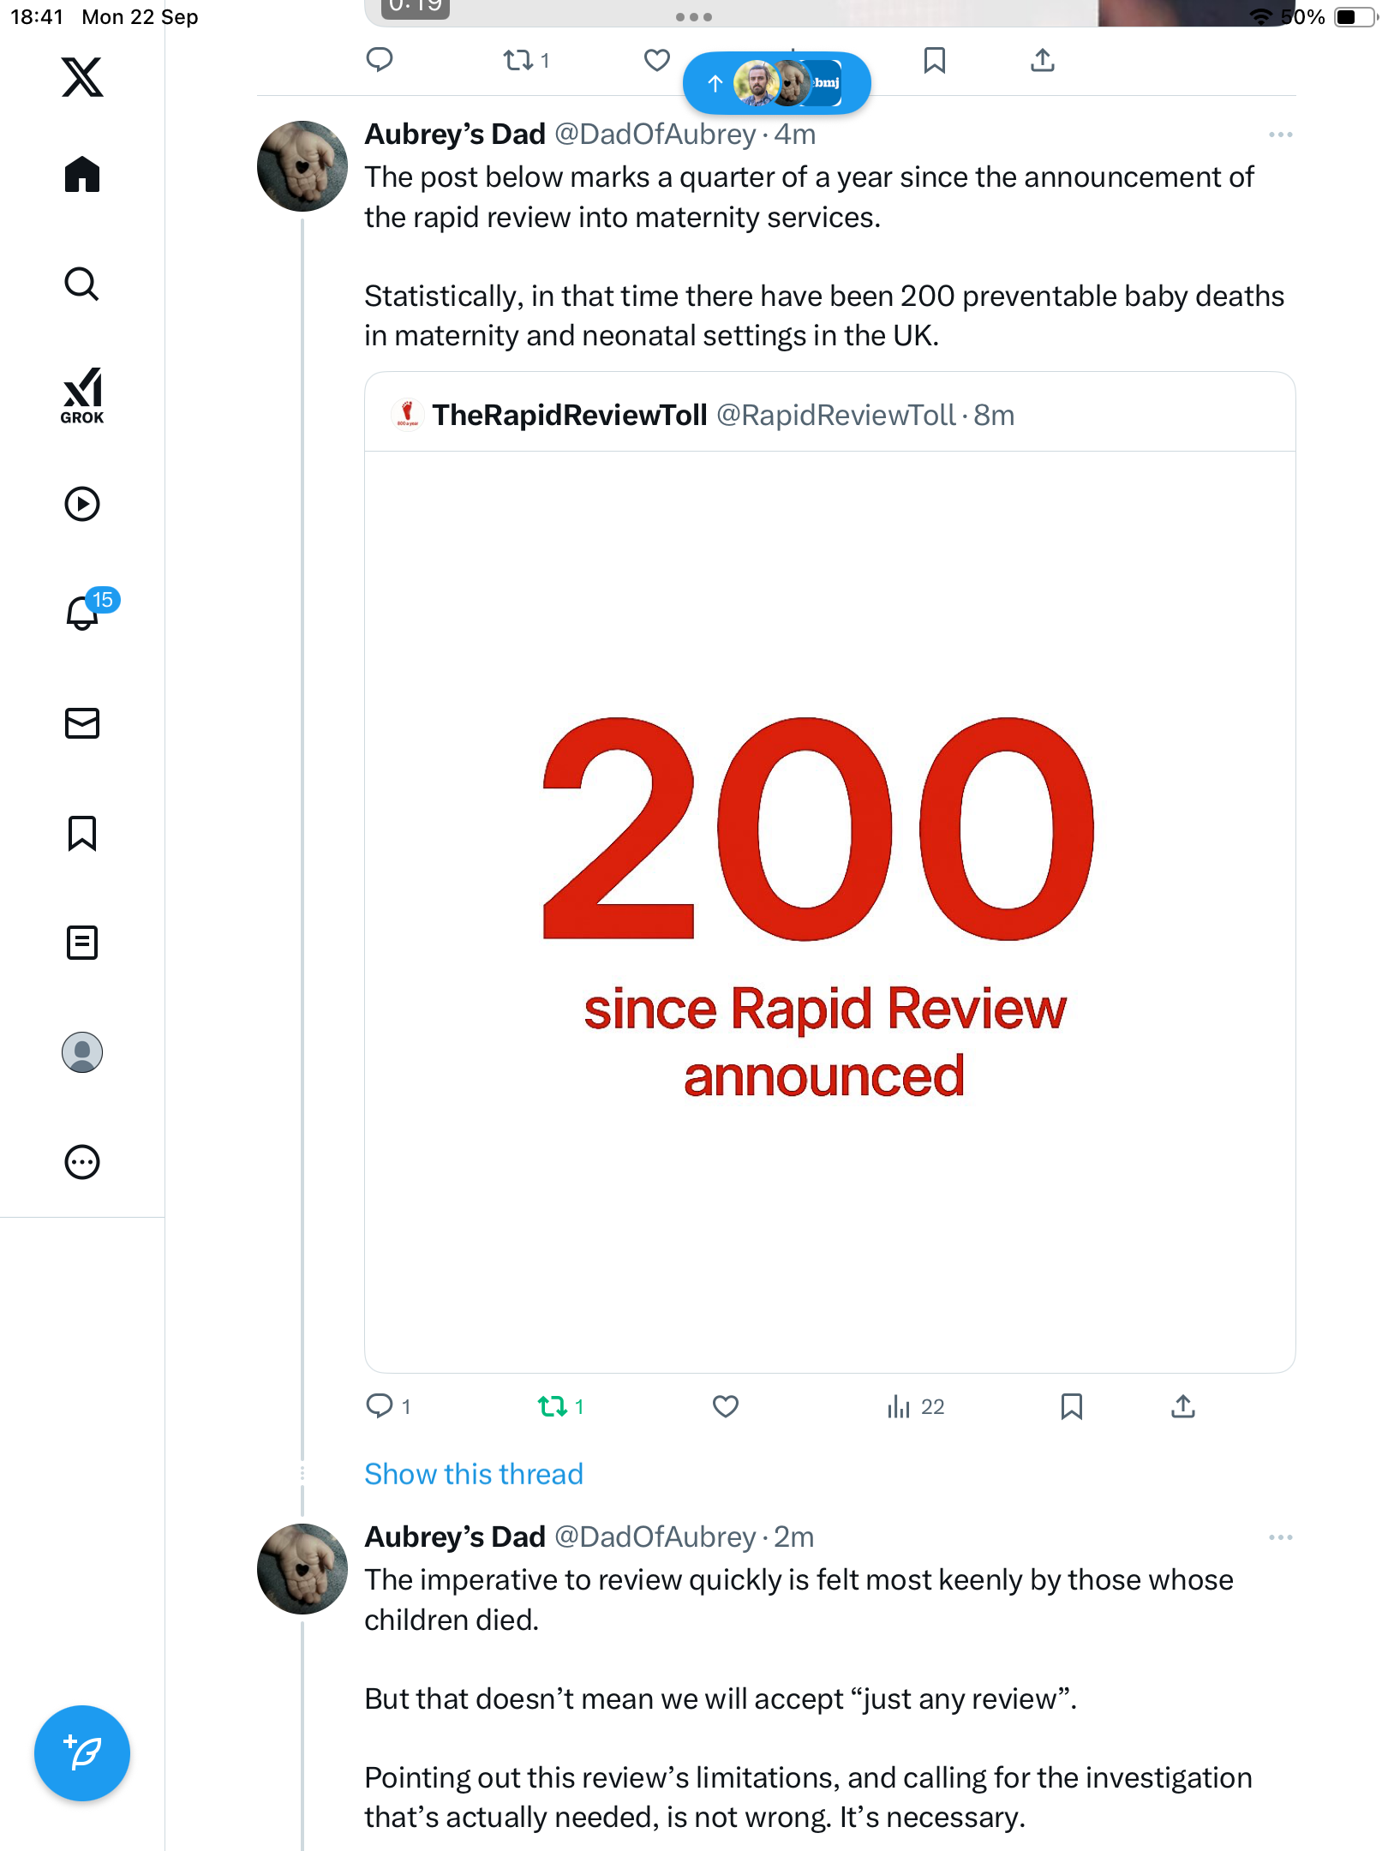Open your profile from the sidebar
The height and width of the screenshot is (1851, 1388).
(82, 1052)
